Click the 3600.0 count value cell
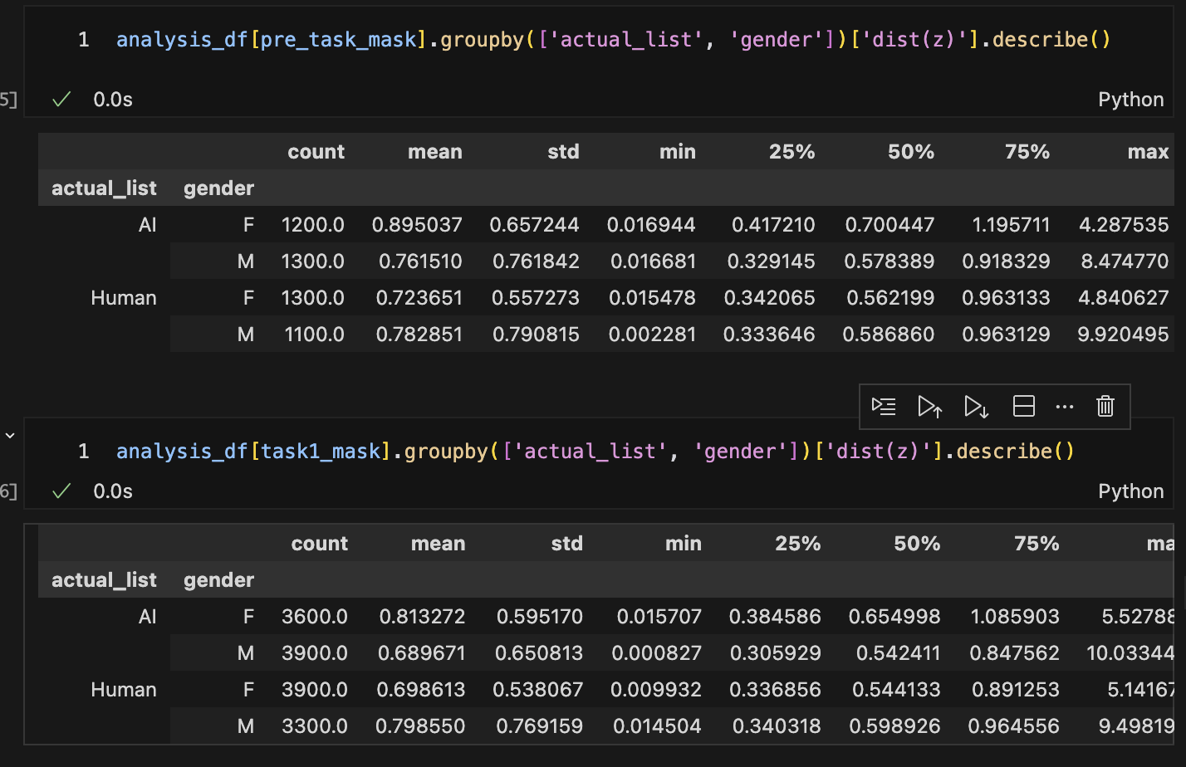The height and width of the screenshot is (767, 1186). click(314, 617)
